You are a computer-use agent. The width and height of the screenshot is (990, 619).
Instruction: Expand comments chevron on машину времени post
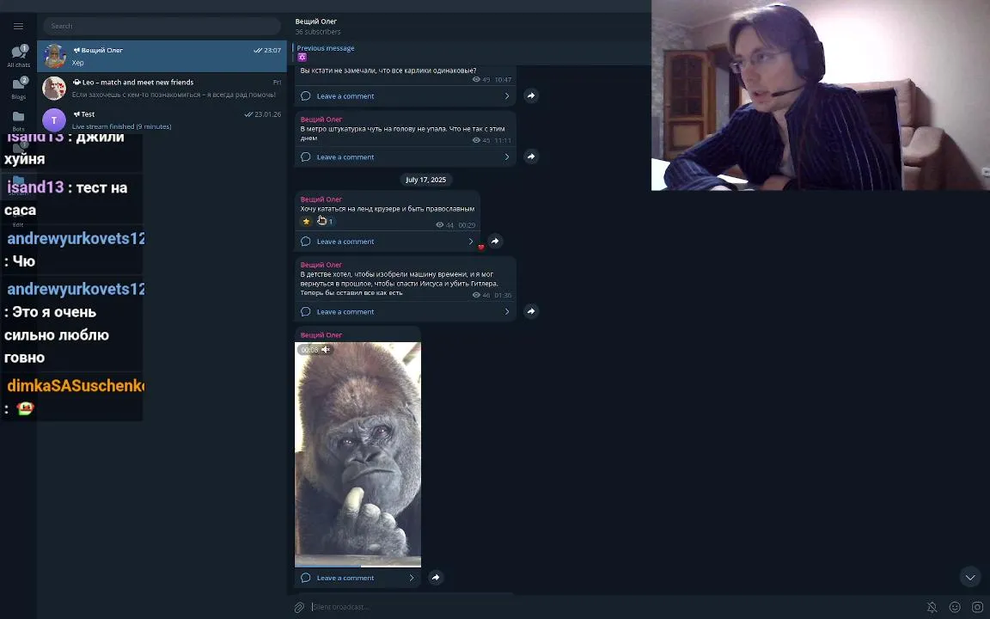(x=506, y=311)
